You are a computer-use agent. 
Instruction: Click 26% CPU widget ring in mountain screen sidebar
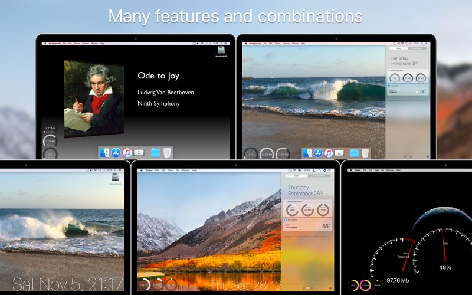pos(292,210)
